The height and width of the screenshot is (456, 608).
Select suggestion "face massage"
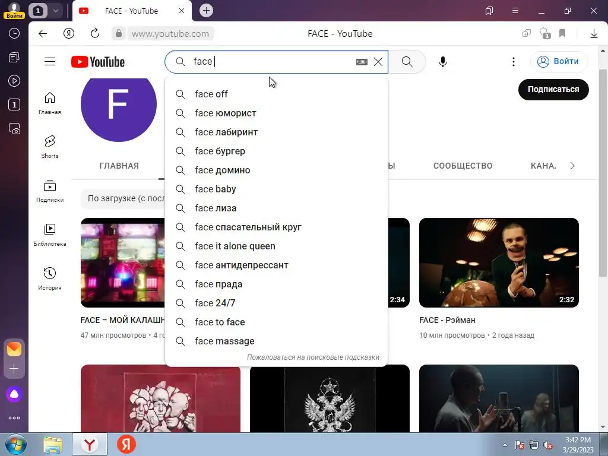(276, 341)
